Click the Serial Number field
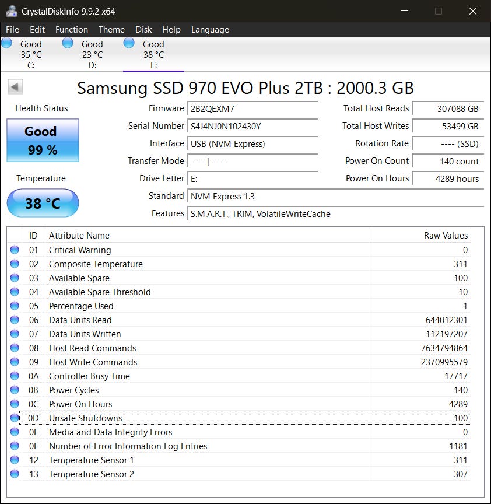Viewport: 491px width, 504px height. (x=252, y=126)
